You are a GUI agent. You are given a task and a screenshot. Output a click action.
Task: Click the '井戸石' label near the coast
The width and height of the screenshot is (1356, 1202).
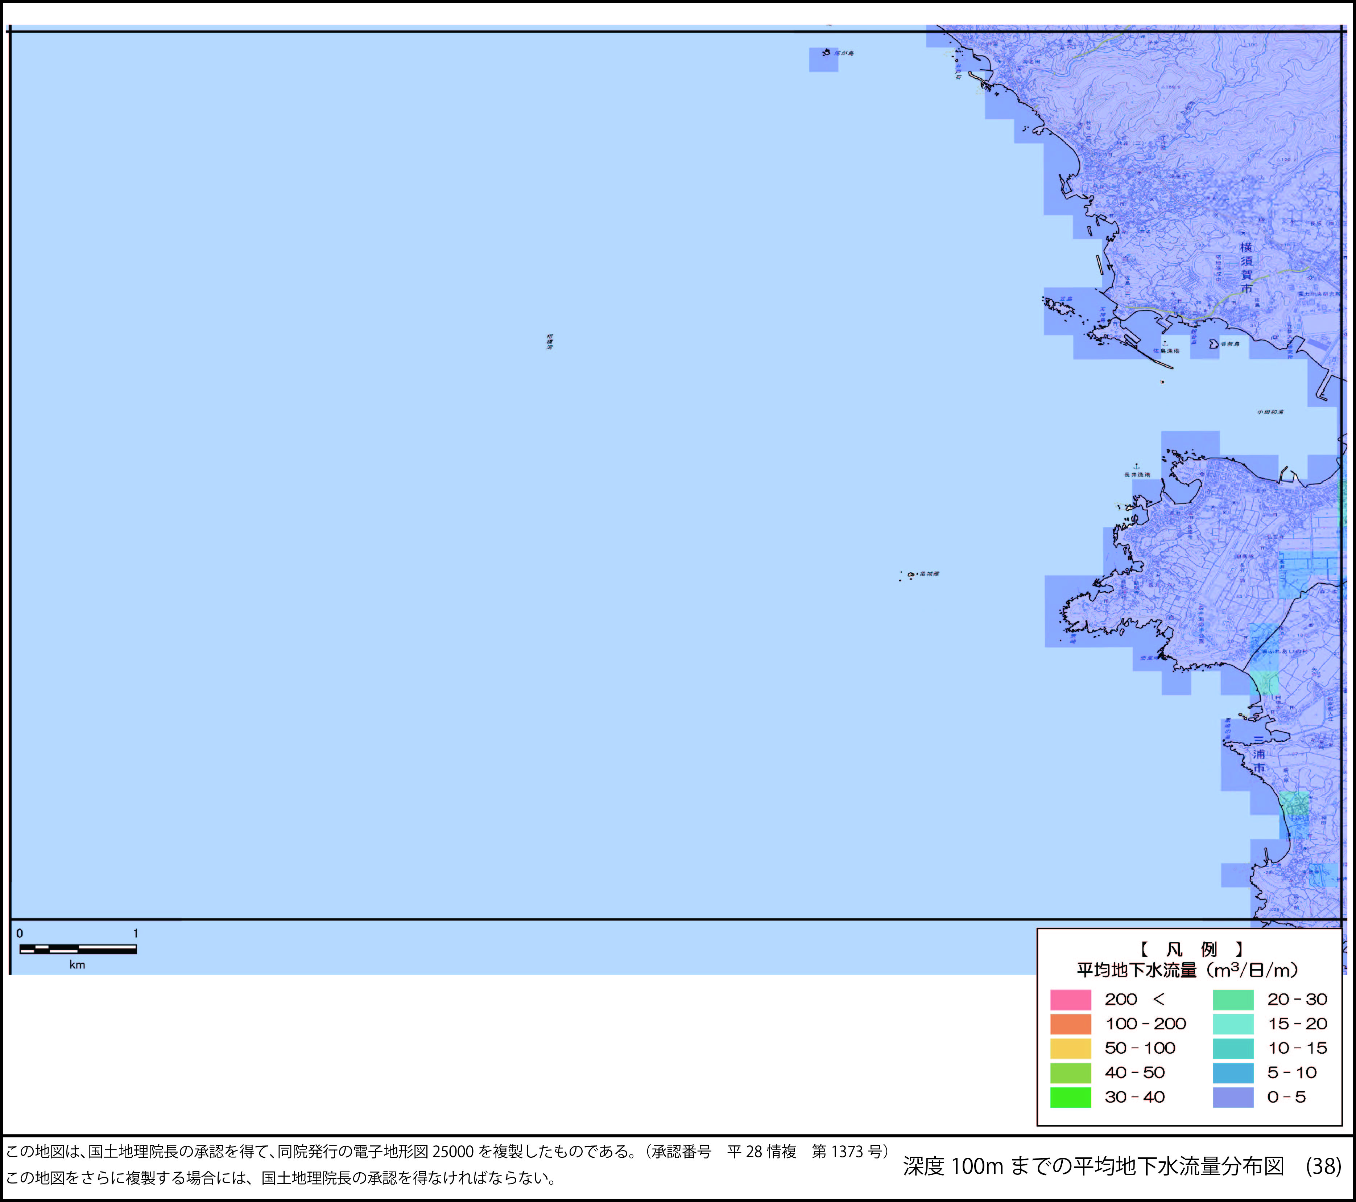tap(958, 71)
